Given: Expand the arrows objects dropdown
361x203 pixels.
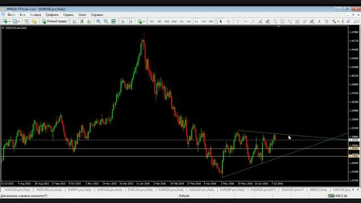Looking at the screenshot, I should [338, 21].
